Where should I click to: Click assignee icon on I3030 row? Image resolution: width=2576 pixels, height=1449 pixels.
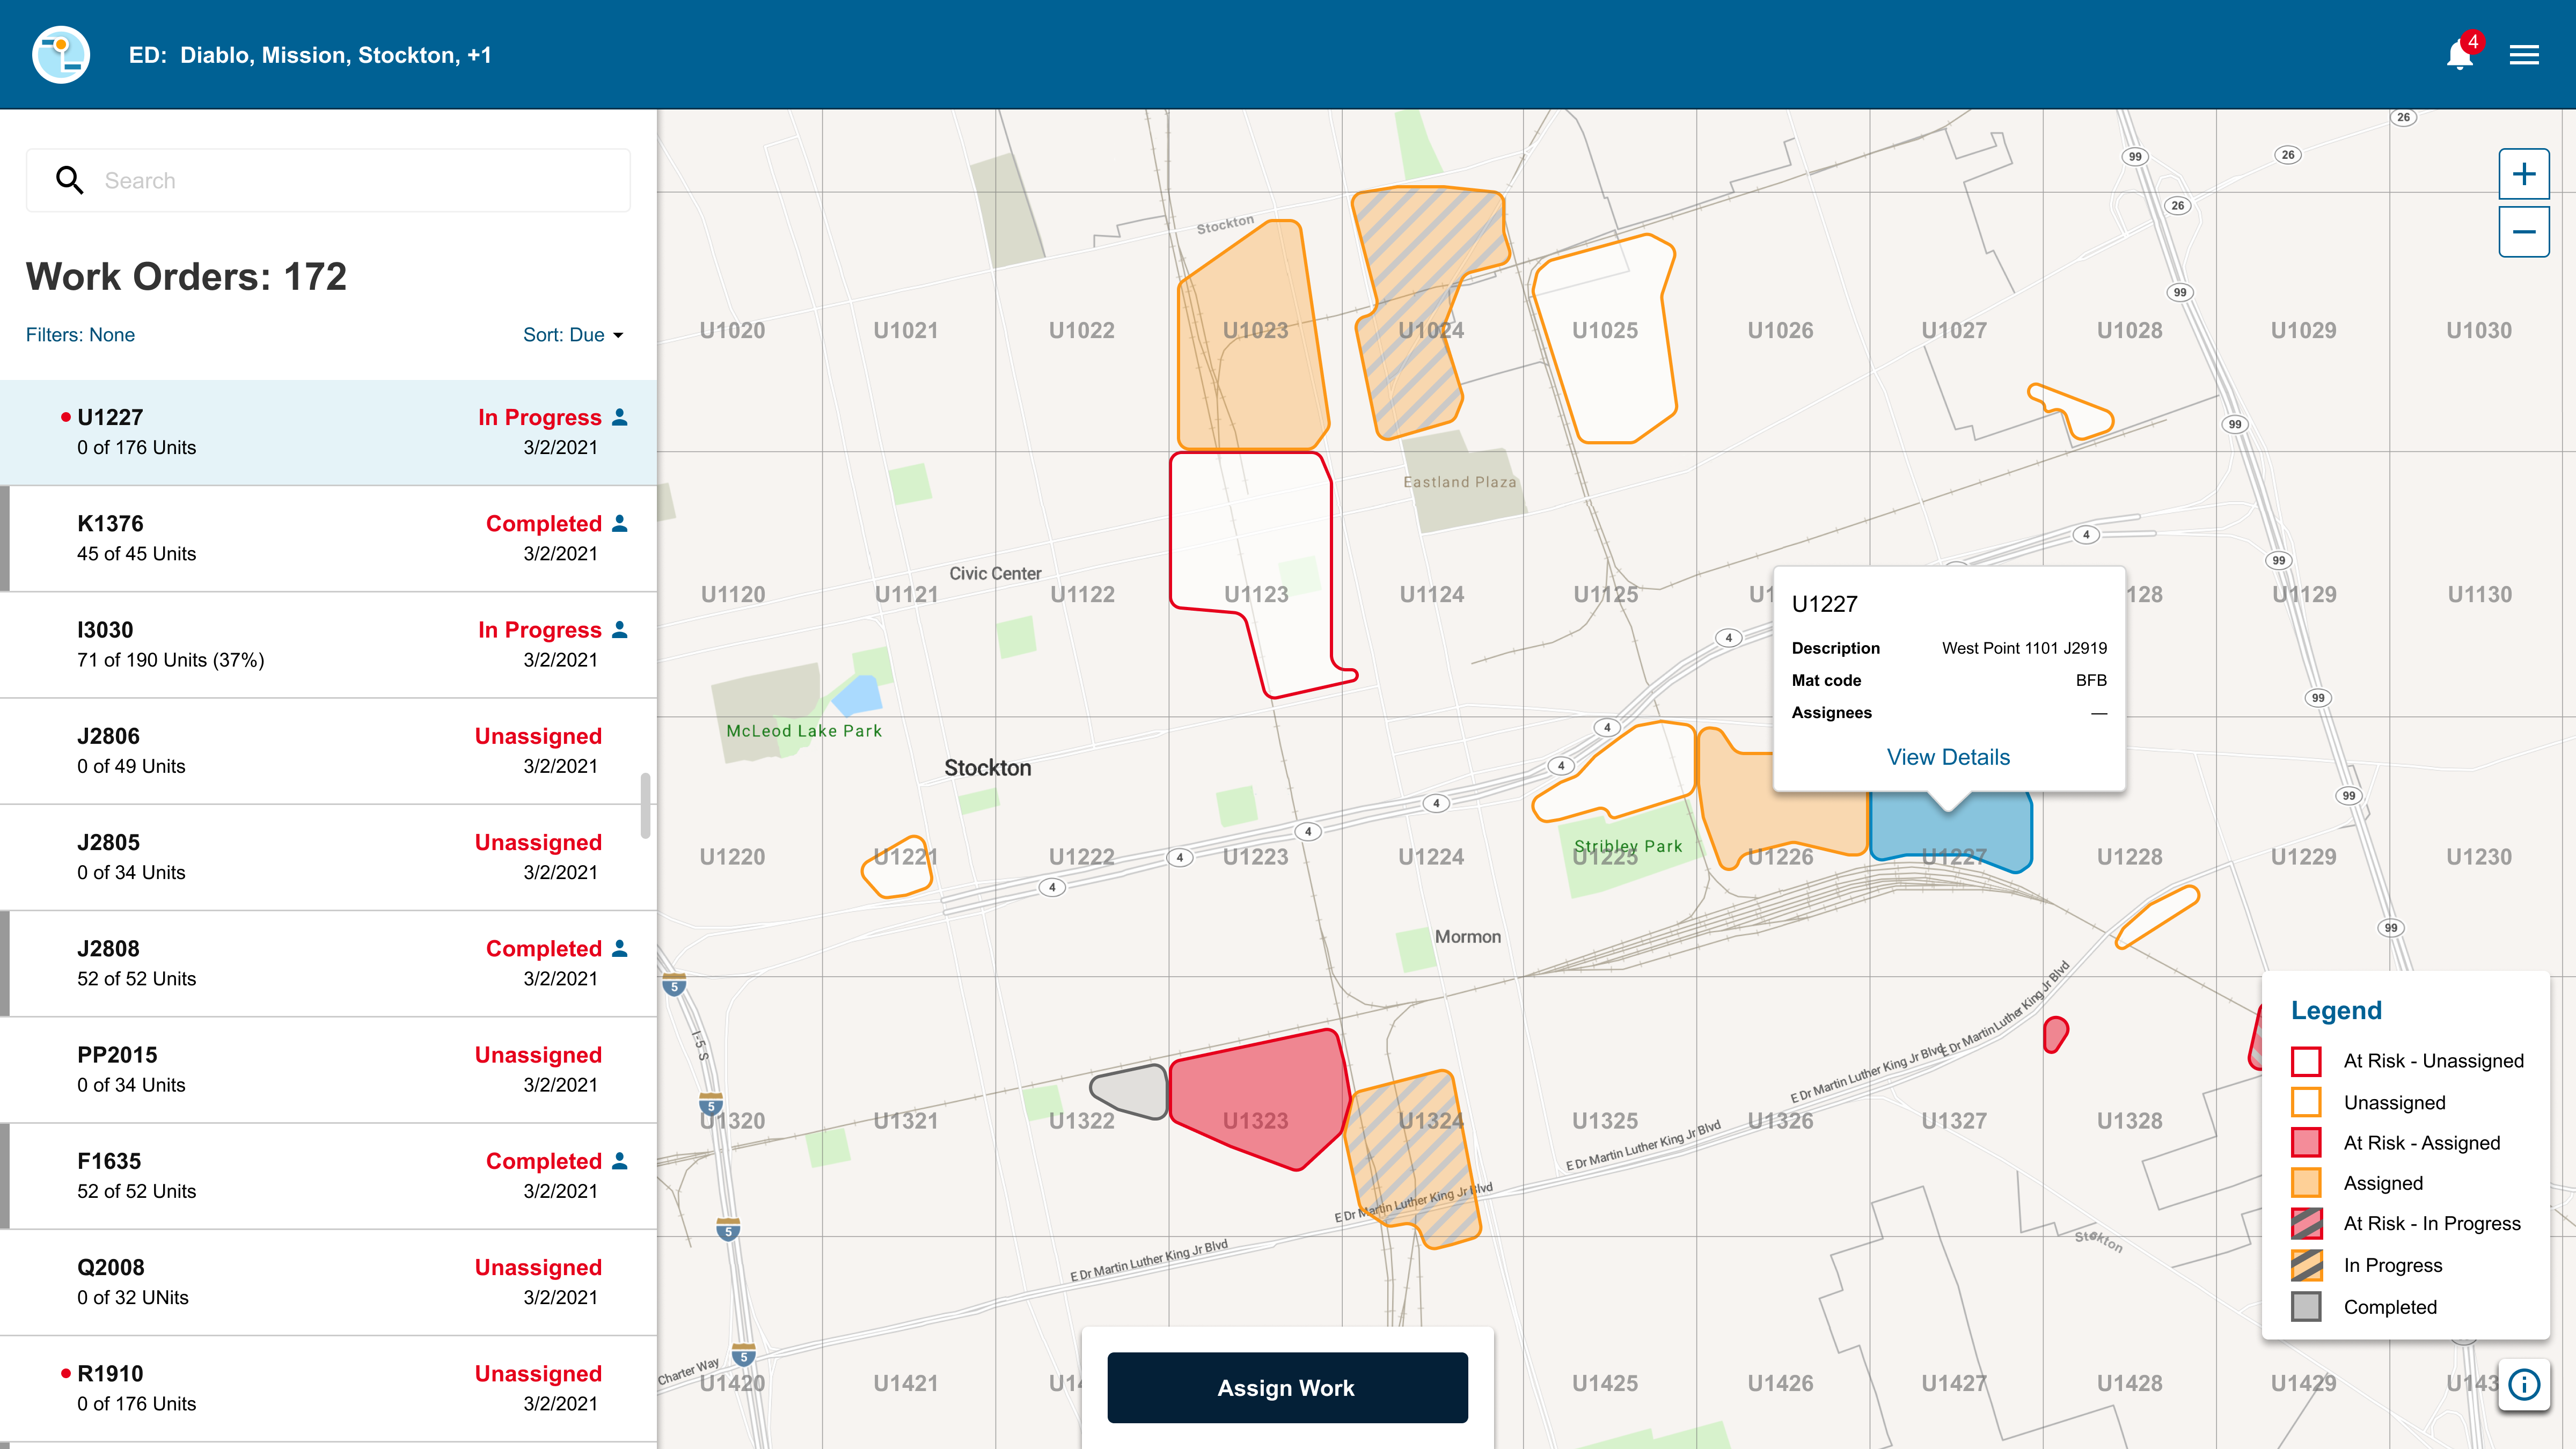point(620,629)
